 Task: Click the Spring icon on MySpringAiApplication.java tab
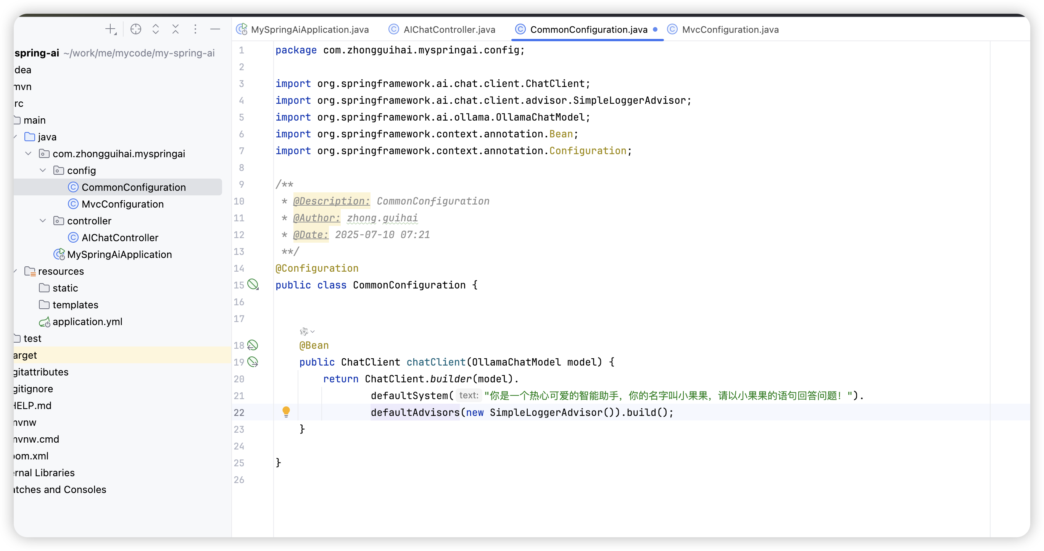tap(242, 29)
